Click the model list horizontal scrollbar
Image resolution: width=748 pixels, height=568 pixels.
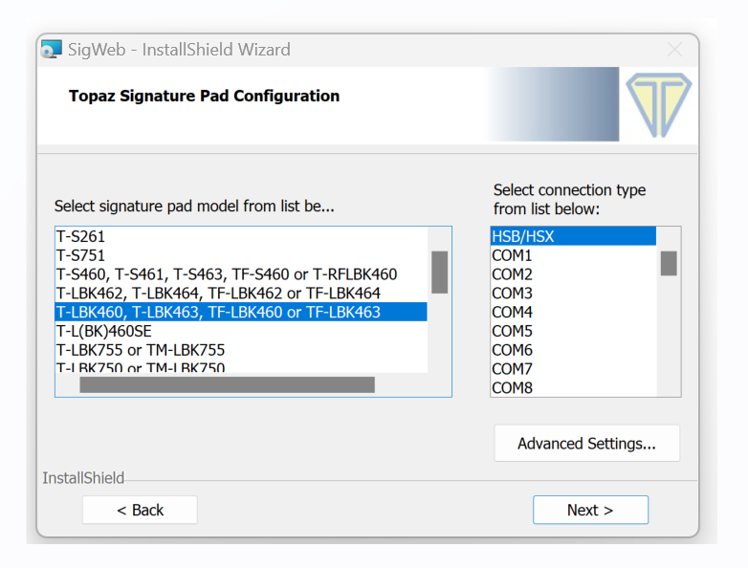(x=227, y=384)
